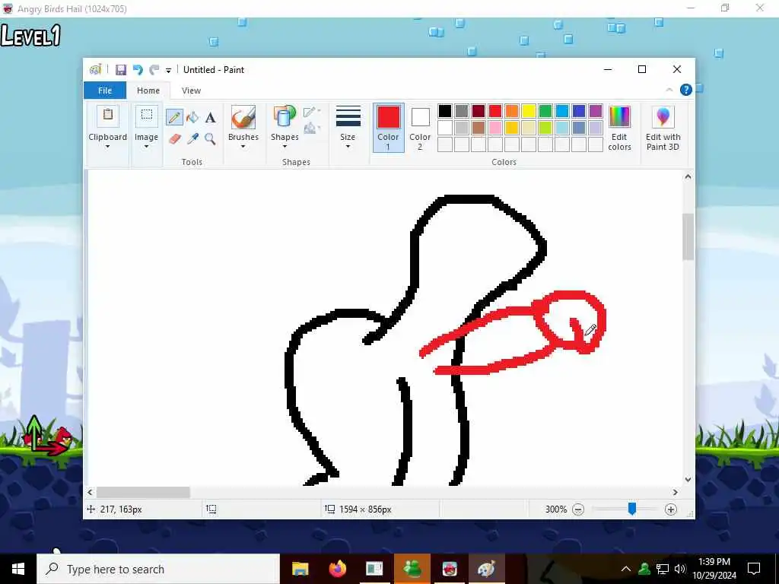Select the Pencil tool
Viewport: 779px width, 584px height.
(x=174, y=118)
